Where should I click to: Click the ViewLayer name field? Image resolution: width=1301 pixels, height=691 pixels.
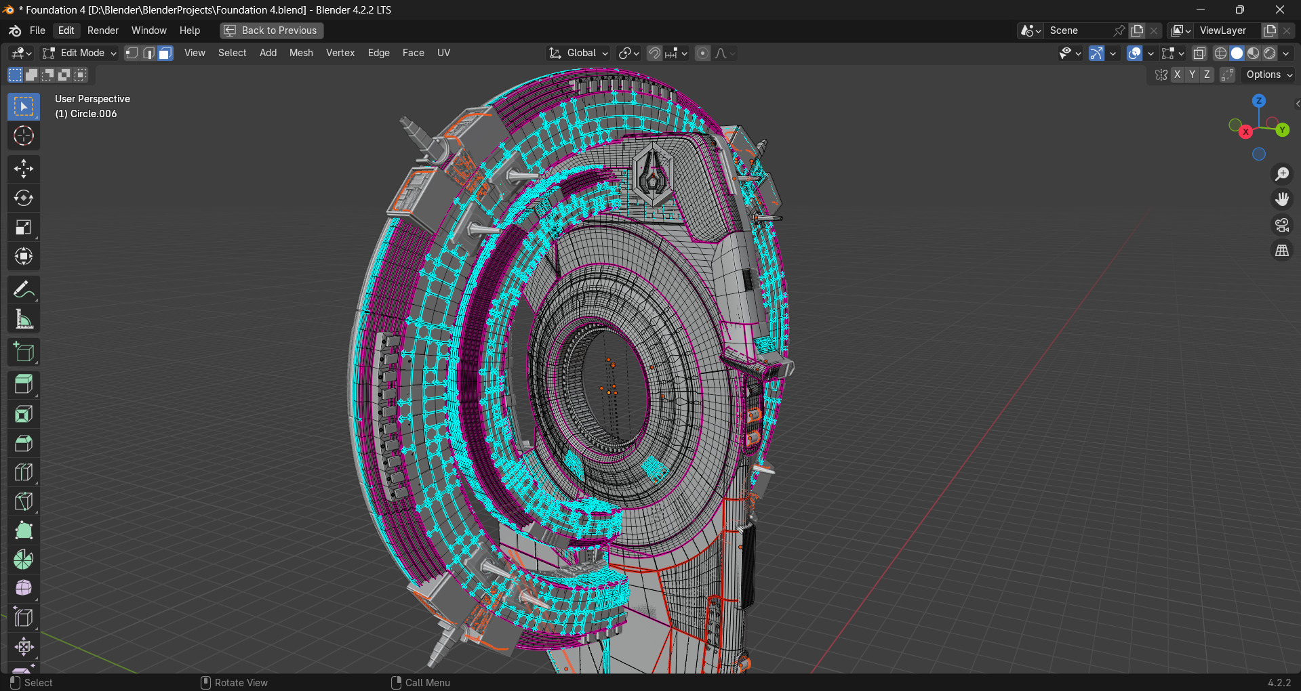(x=1228, y=30)
